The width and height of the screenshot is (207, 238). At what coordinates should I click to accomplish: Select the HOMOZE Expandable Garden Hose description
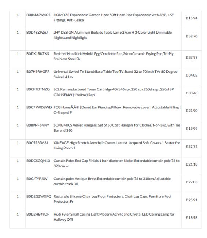click(x=114, y=18)
